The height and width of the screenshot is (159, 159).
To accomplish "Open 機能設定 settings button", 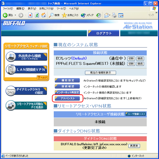I will [x=67, y=80].
